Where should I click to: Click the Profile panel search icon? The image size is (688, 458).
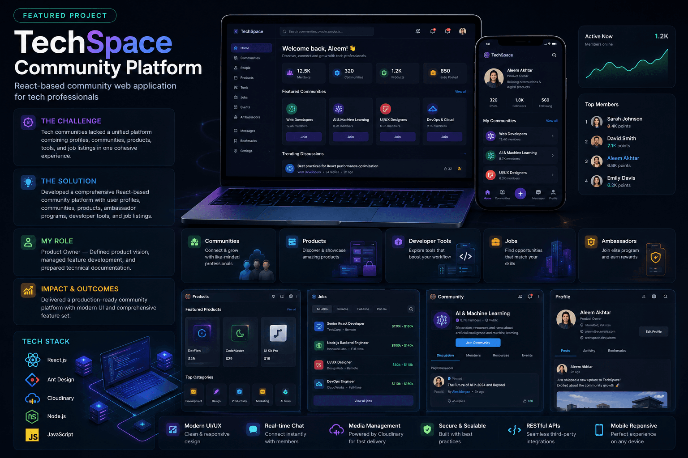(x=666, y=297)
